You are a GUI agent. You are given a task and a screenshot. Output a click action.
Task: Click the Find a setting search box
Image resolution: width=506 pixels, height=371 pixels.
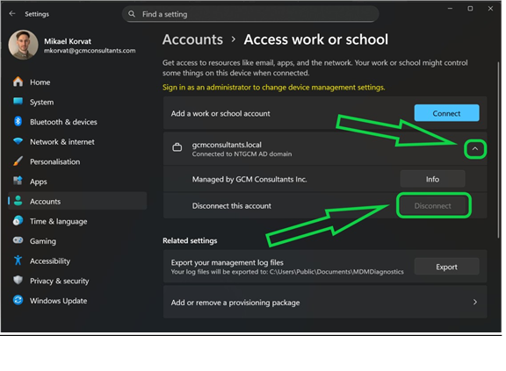250,14
